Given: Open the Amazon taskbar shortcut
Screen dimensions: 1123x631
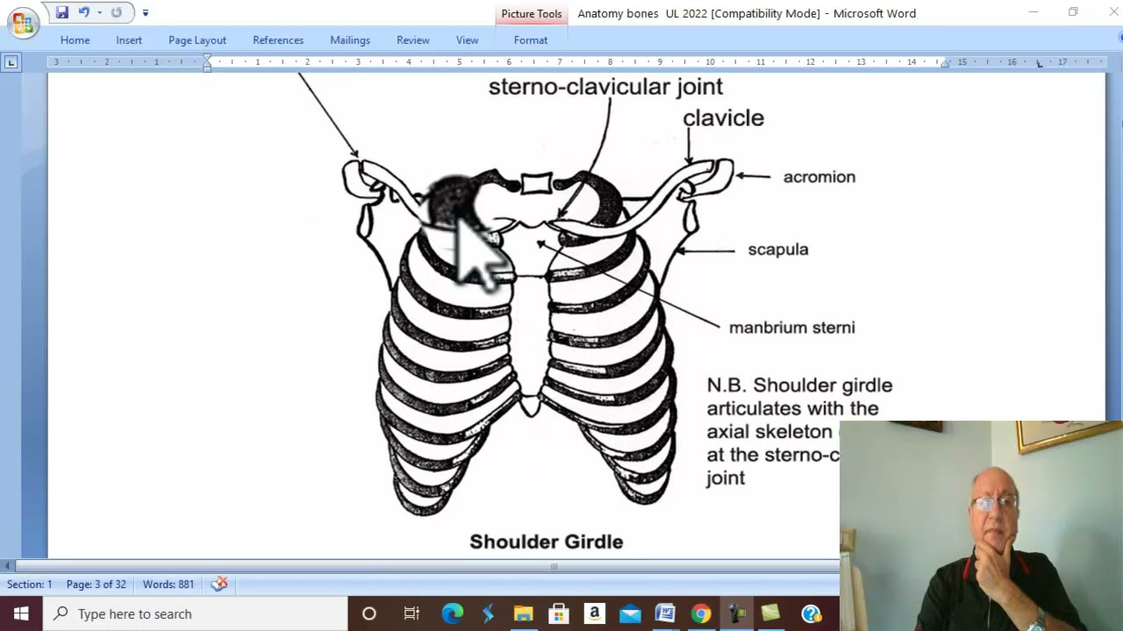Looking at the screenshot, I should click(594, 613).
